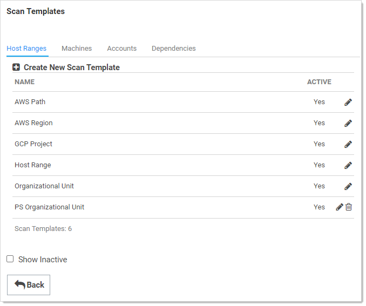Click the PS Organizational Unit row name
This screenshot has height=306, width=366.
pyautogui.click(x=49, y=207)
